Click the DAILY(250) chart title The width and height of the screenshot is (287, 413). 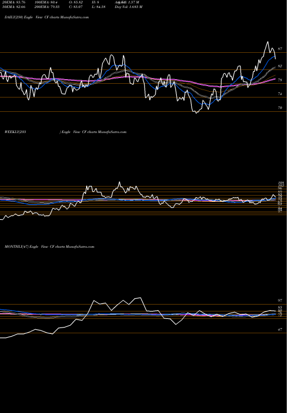46,17
